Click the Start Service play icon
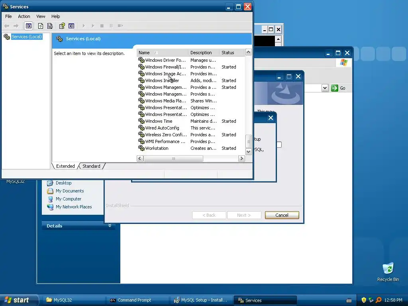Viewport: 408px width, 306px height. pos(84,26)
